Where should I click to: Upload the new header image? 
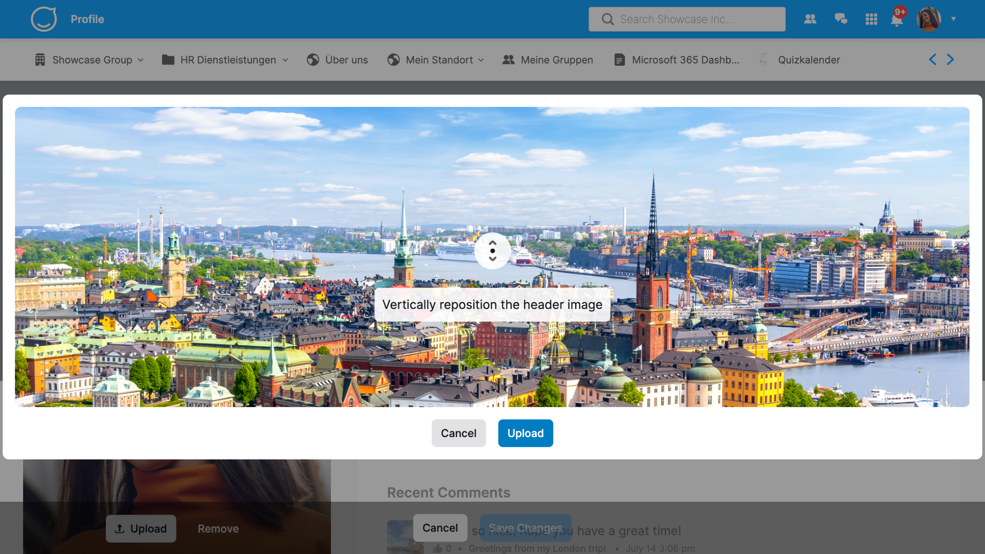coord(526,433)
